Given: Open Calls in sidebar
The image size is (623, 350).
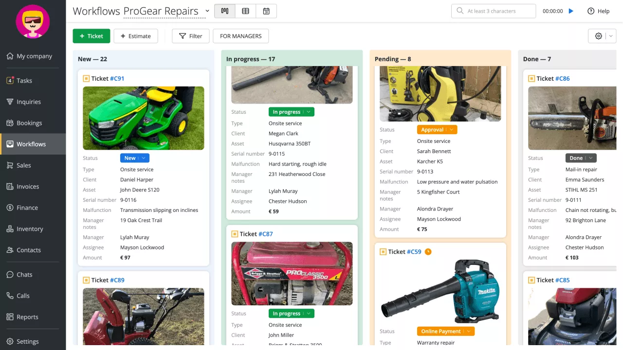Looking at the screenshot, I should [x=33, y=296].
